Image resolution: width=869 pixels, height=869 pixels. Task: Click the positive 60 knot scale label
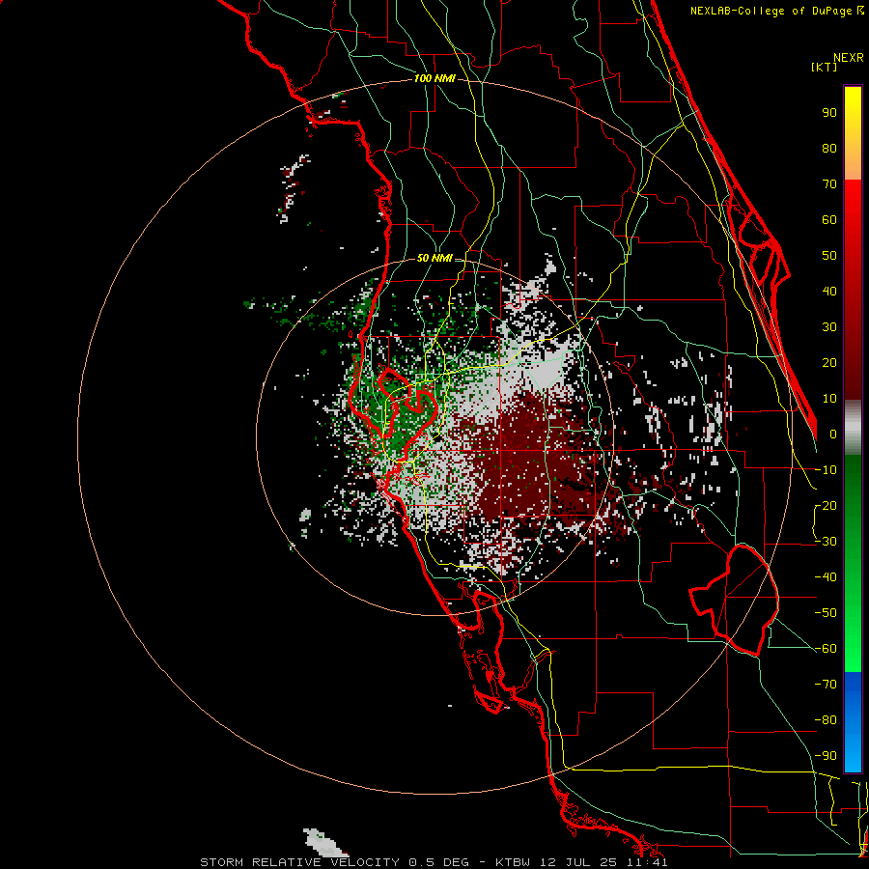829,219
